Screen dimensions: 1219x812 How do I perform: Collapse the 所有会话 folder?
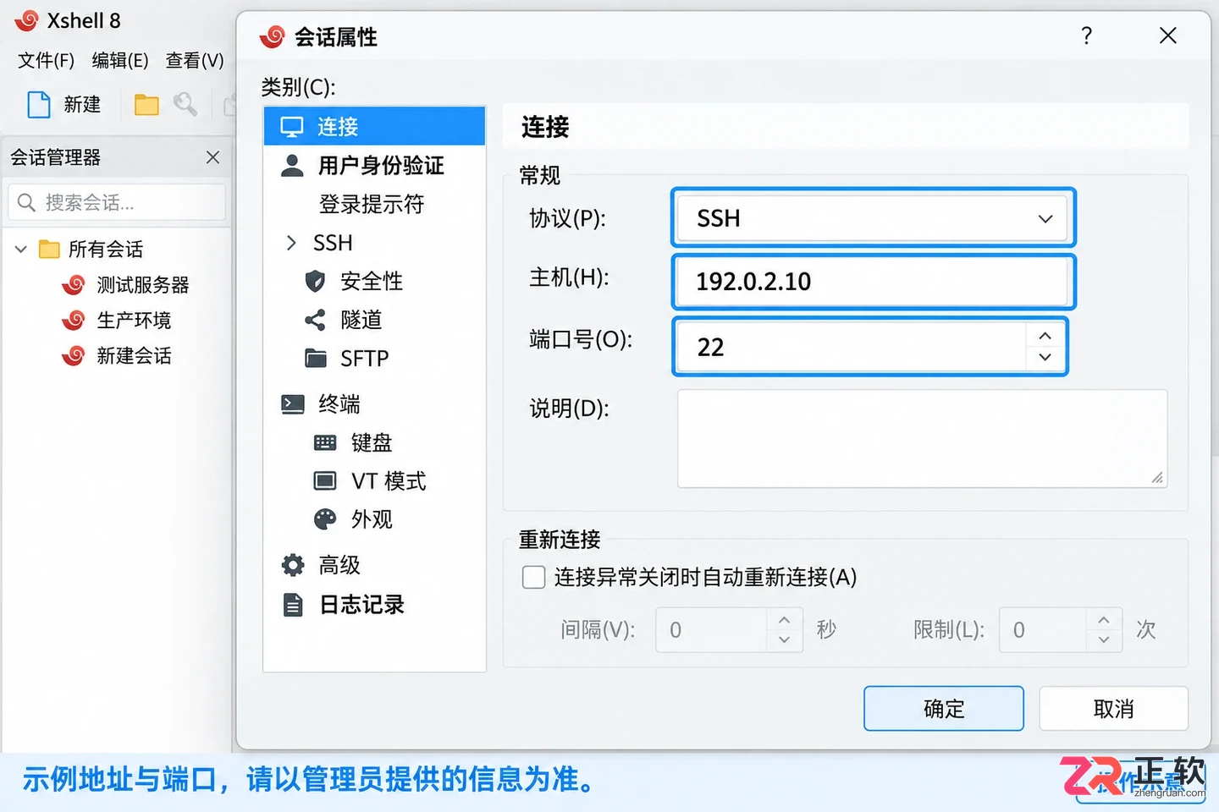[21, 250]
